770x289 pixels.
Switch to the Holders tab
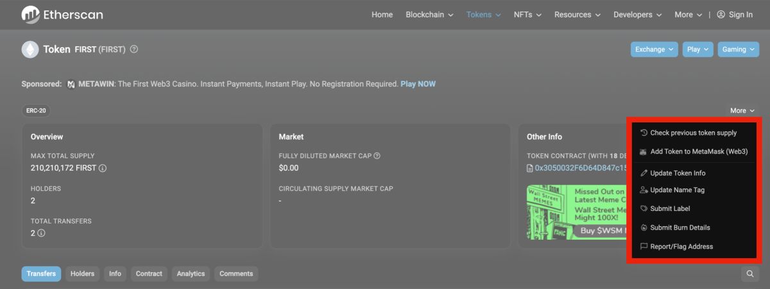pos(82,274)
